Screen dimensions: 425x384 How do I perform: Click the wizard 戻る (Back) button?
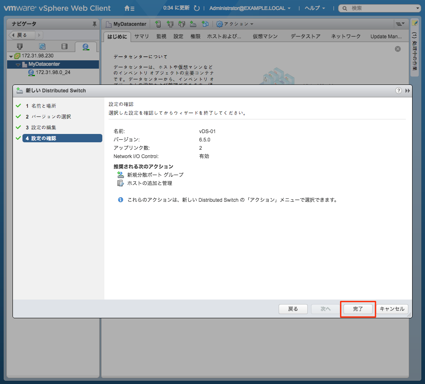(293, 309)
